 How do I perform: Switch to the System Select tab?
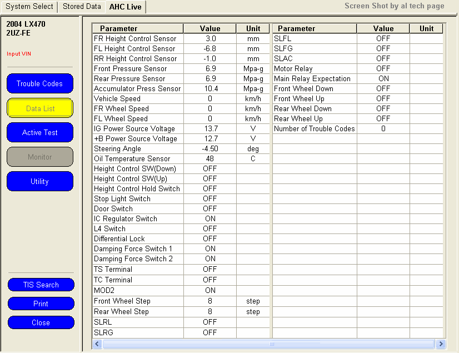tap(29, 7)
